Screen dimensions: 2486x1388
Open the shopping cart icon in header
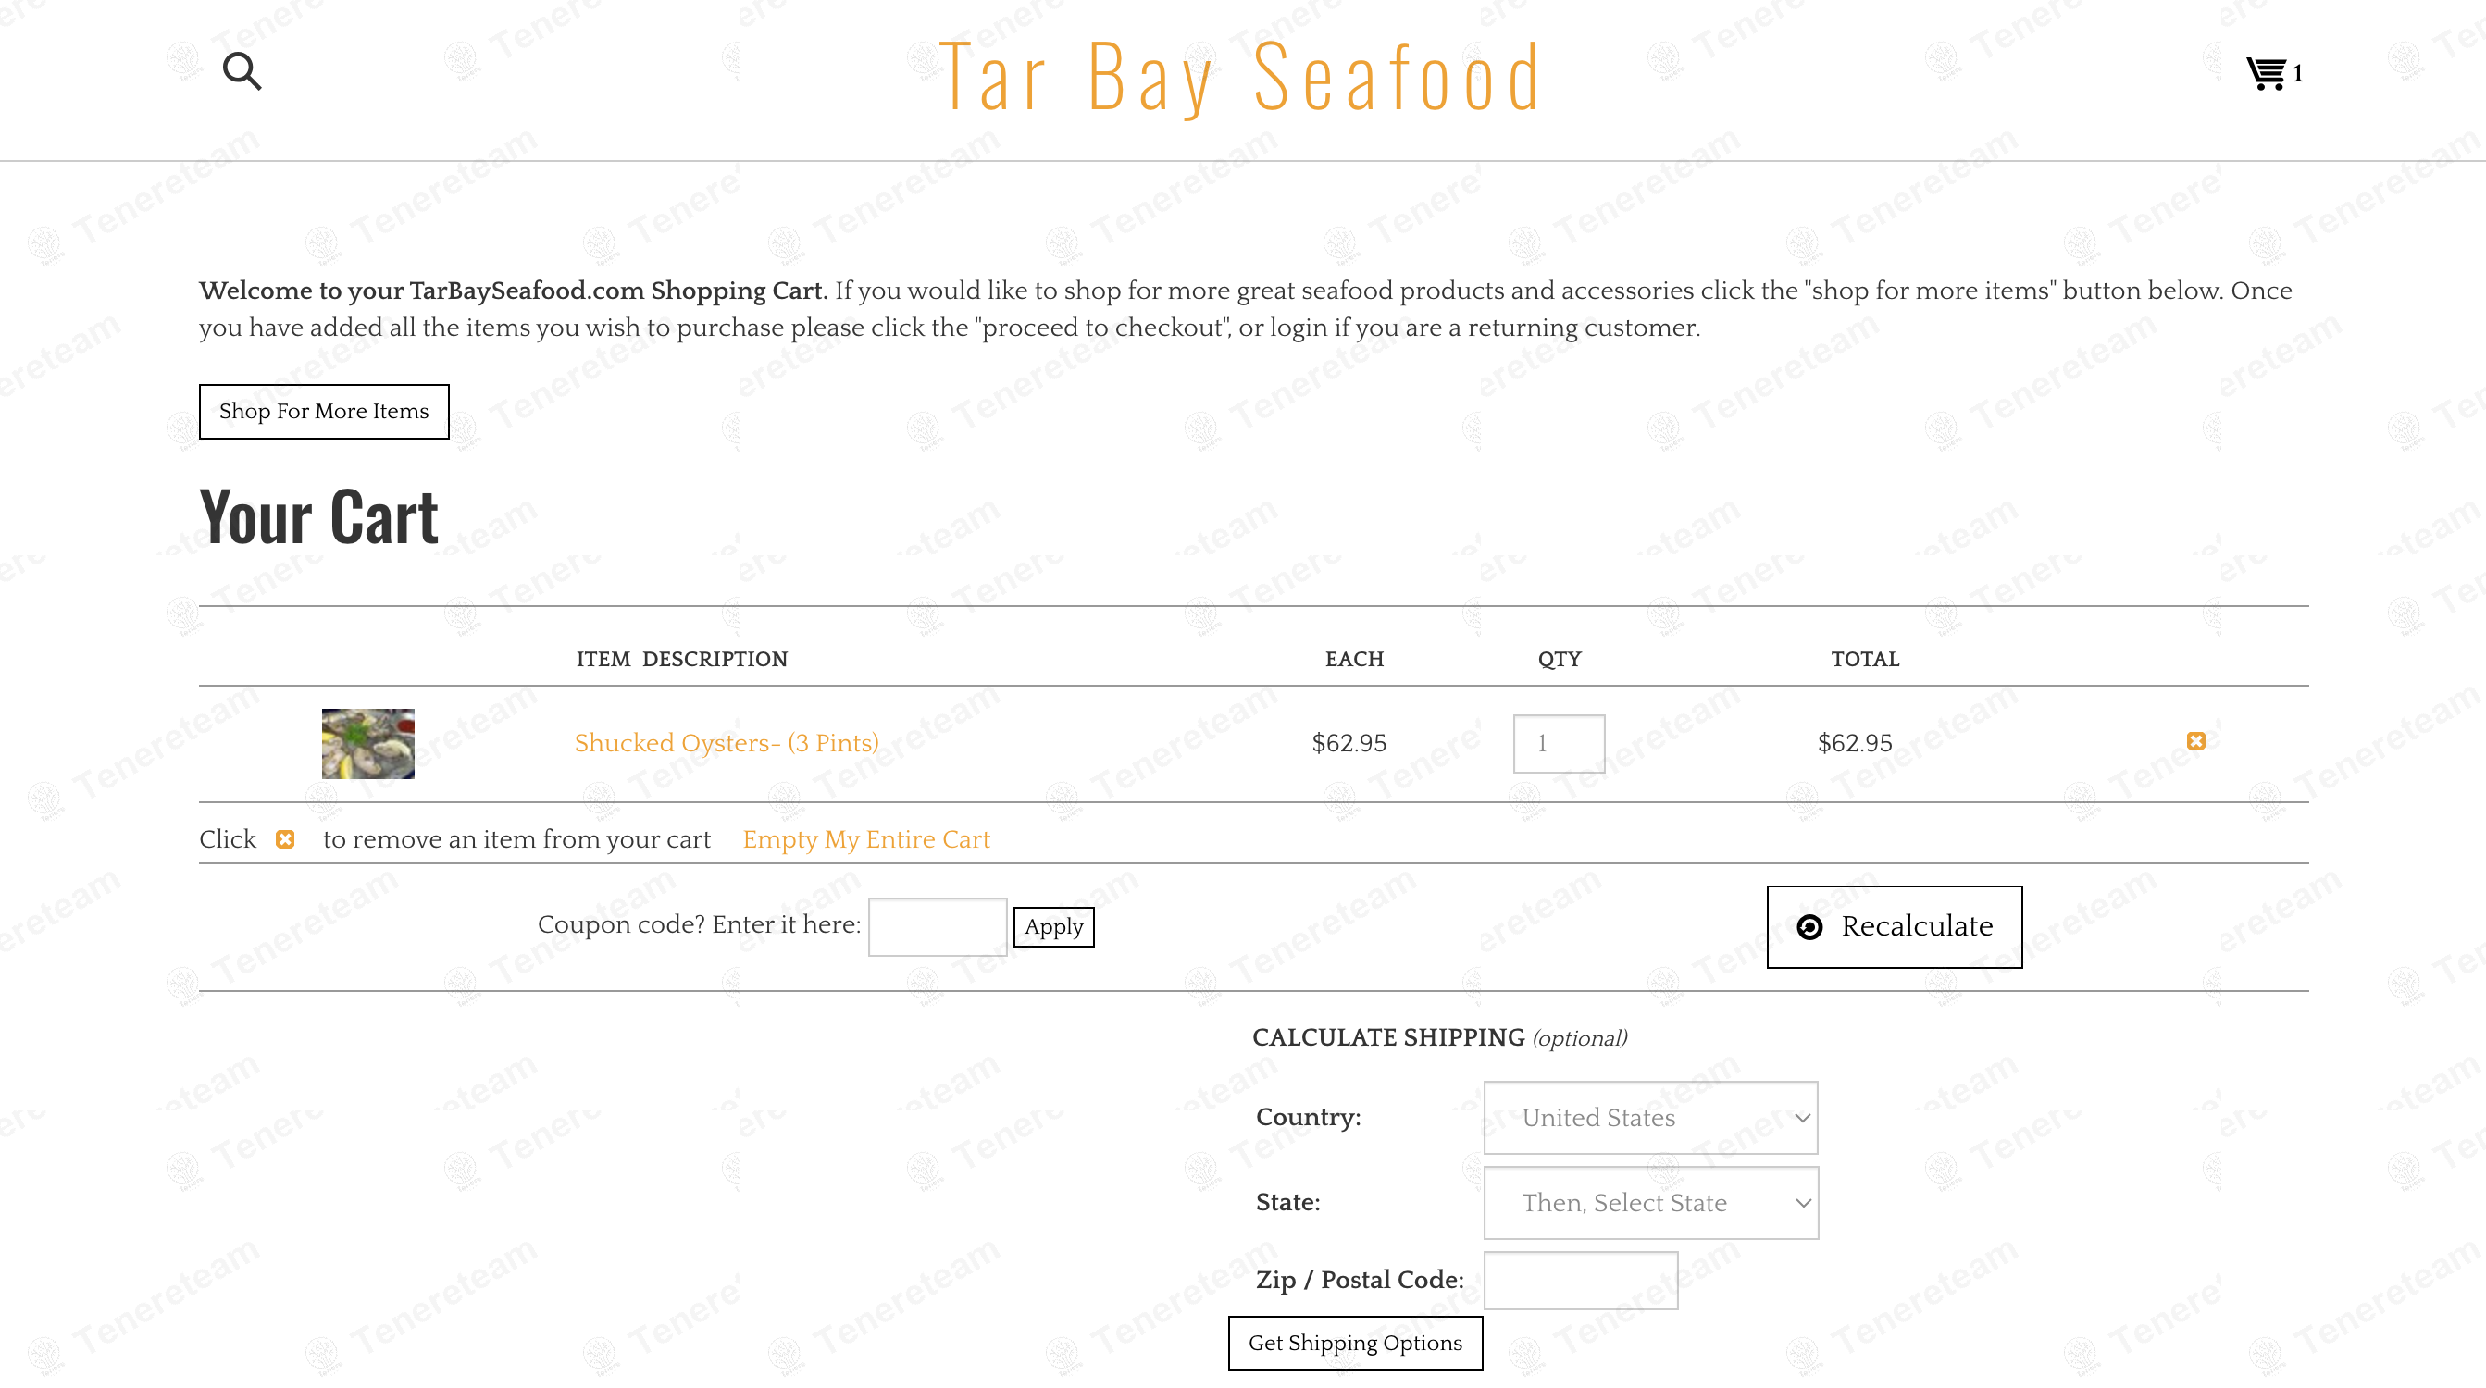click(x=2266, y=73)
